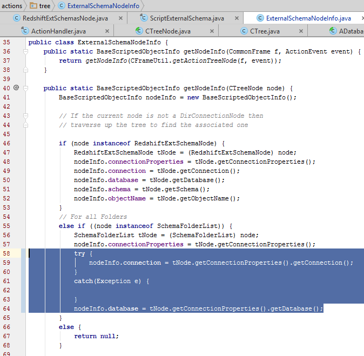Click 'getActionTreeNode' on line 37
This screenshot has height=356, width=364.
click(204, 61)
